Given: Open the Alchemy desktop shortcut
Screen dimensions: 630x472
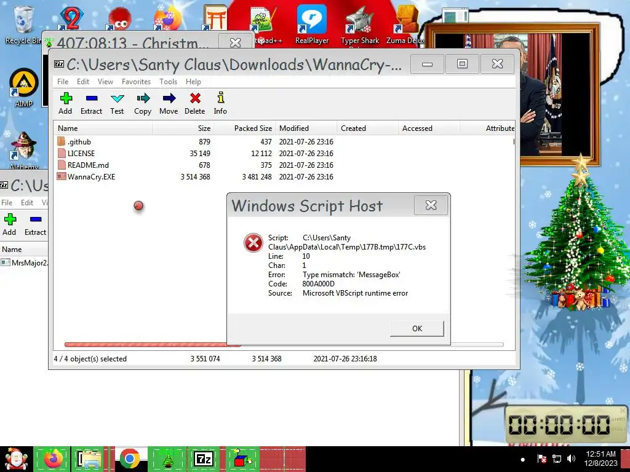Looking at the screenshot, I should [24, 150].
